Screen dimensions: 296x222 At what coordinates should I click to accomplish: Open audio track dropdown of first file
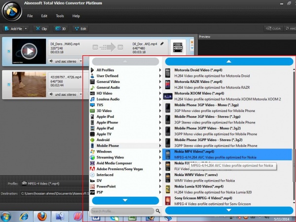point(80,61)
